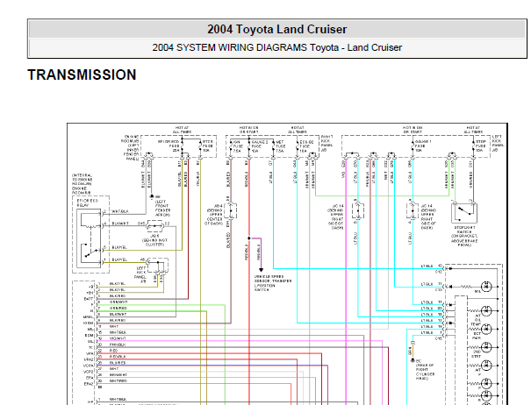Click the "RED/BLK" wire label
This screenshot has height=405, width=531.
[118, 357]
